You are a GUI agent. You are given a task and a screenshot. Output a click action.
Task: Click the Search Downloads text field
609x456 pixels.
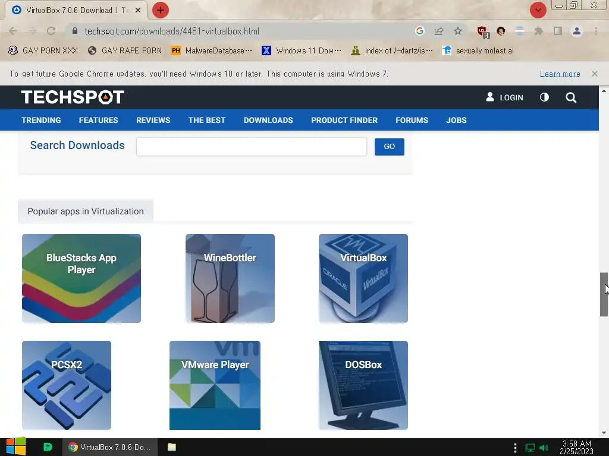pos(252,147)
